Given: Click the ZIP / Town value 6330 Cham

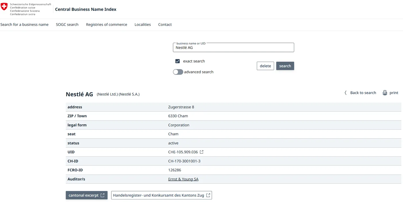Looking at the screenshot, I should coord(178,116).
